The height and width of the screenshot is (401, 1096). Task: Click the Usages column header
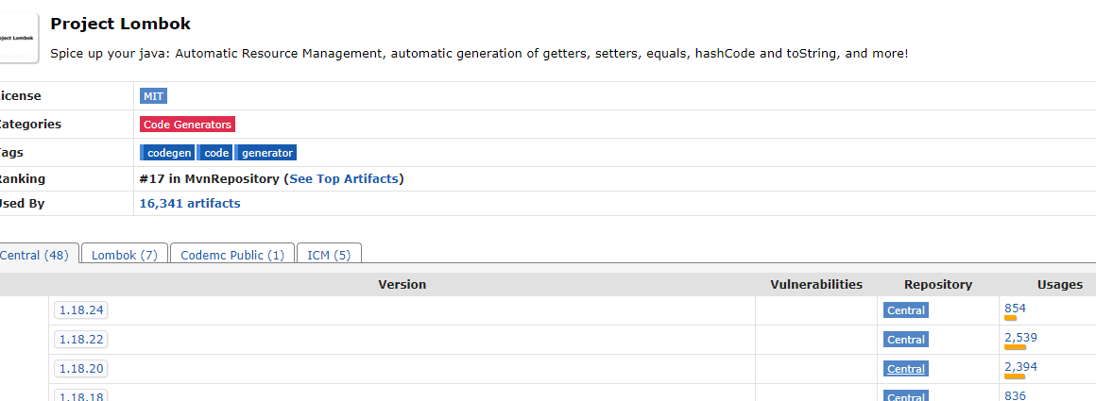coord(1060,284)
